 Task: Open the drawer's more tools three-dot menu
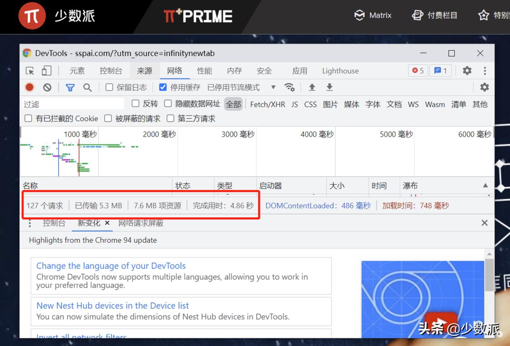[30, 223]
